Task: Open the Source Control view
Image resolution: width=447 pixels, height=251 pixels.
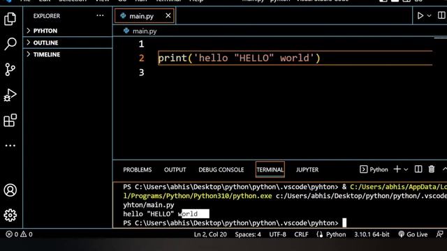Action: pyautogui.click(x=10, y=70)
